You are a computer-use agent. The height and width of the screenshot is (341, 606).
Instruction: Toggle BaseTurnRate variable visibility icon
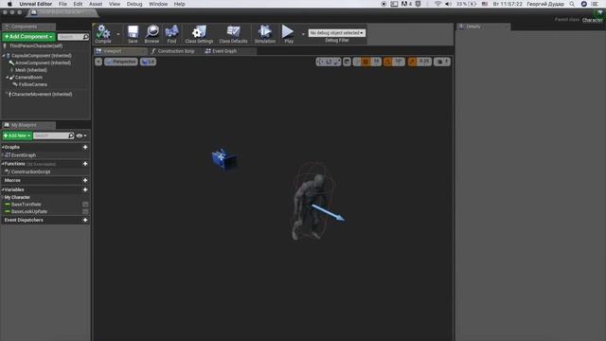tap(85, 205)
